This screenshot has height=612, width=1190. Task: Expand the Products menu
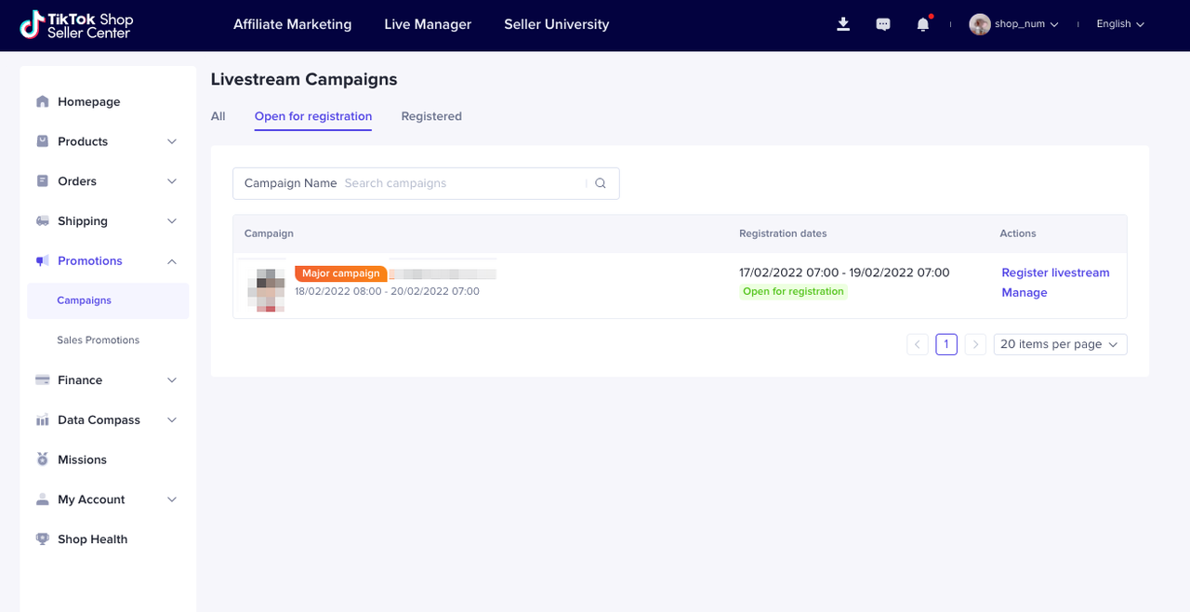[107, 141]
